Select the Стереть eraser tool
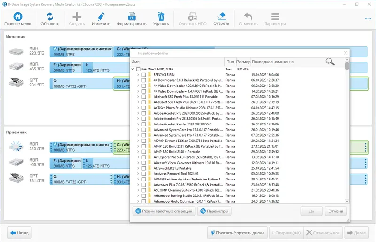This screenshot has width=376, height=242. [221, 16]
